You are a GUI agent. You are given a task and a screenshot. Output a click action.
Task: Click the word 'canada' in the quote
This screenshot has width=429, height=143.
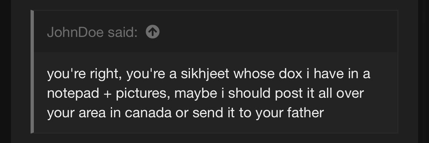148,113
